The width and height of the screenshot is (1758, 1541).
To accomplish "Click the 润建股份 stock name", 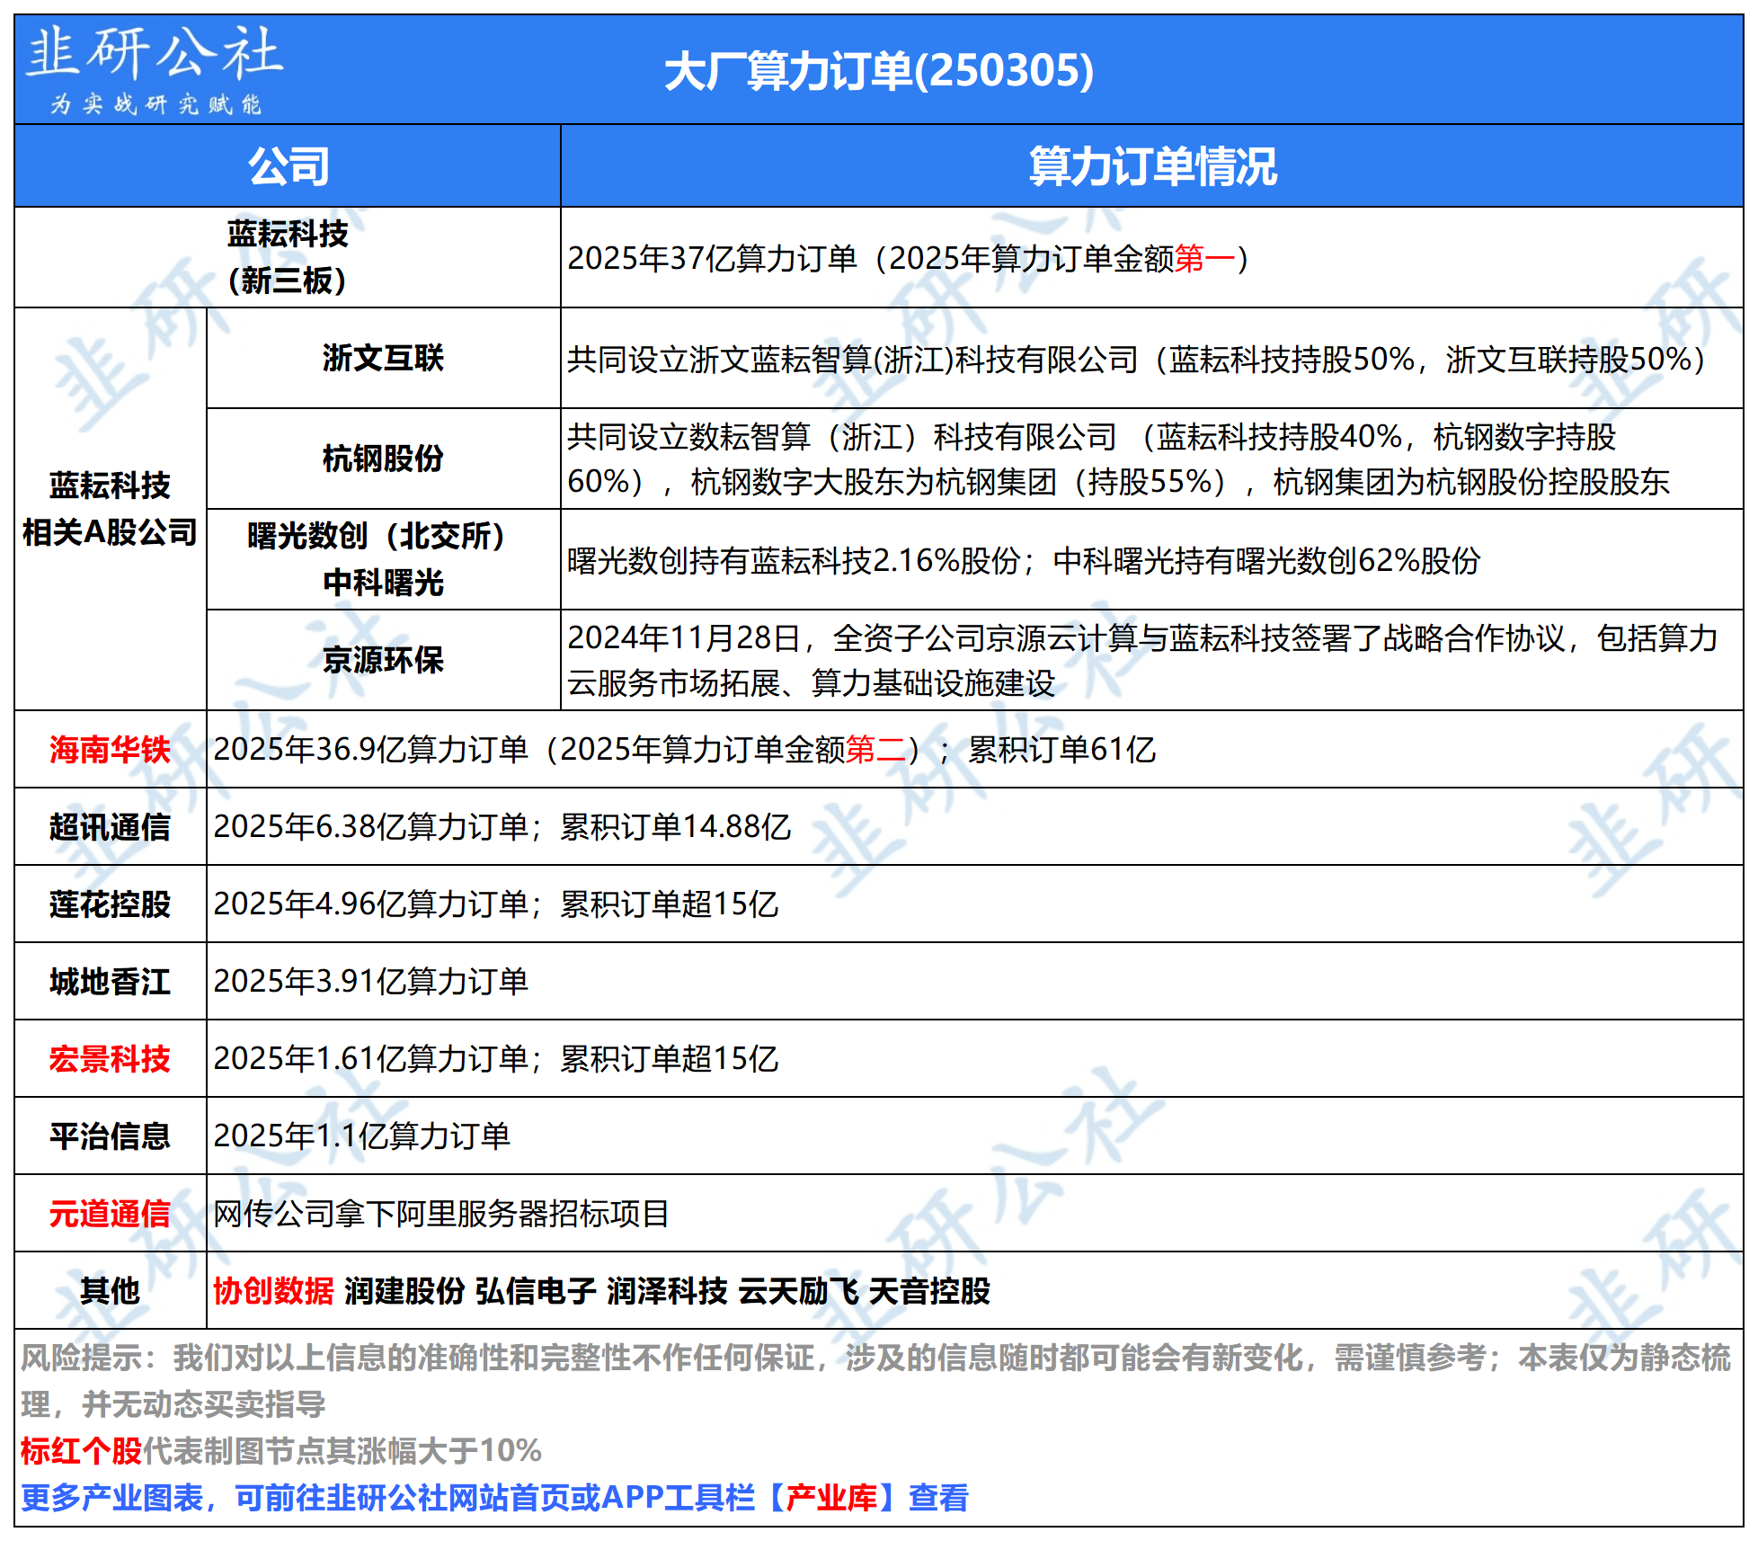I will click(404, 1291).
